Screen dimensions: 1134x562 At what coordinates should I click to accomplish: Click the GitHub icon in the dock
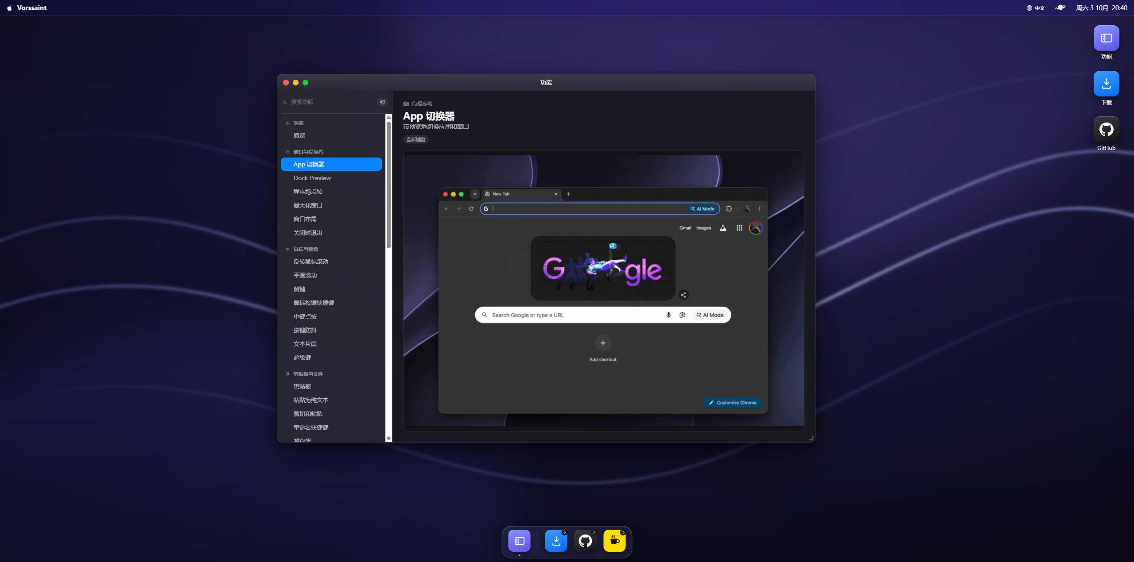[x=585, y=540]
